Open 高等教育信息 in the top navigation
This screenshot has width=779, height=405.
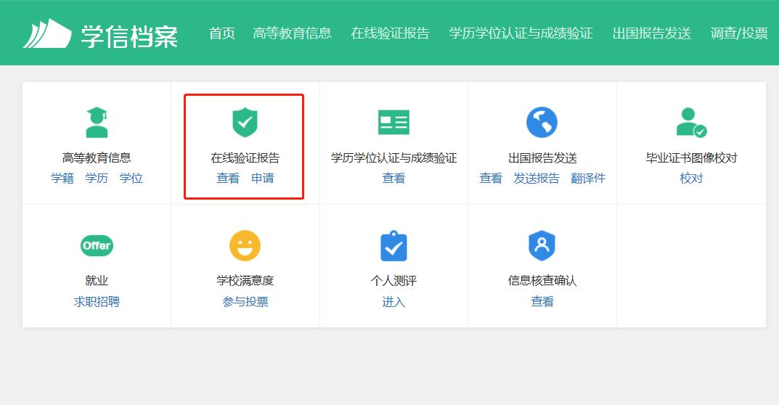tap(292, 33)
